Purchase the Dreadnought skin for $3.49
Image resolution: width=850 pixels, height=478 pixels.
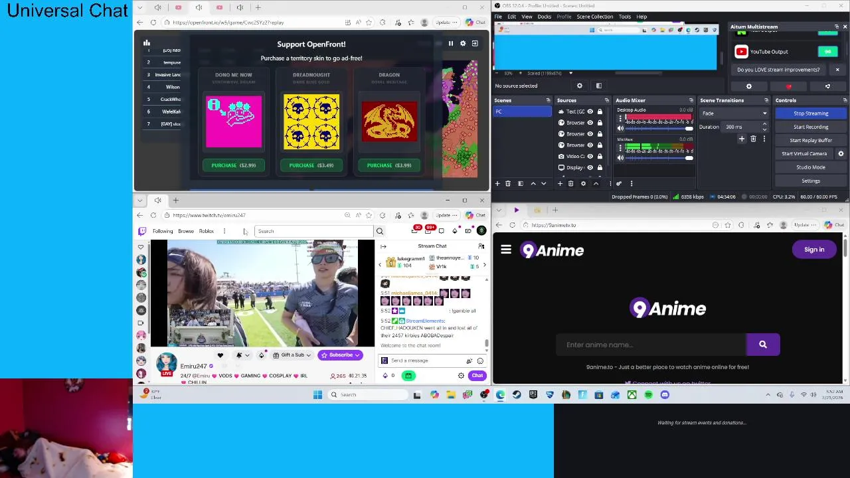[x=311, y=165]
